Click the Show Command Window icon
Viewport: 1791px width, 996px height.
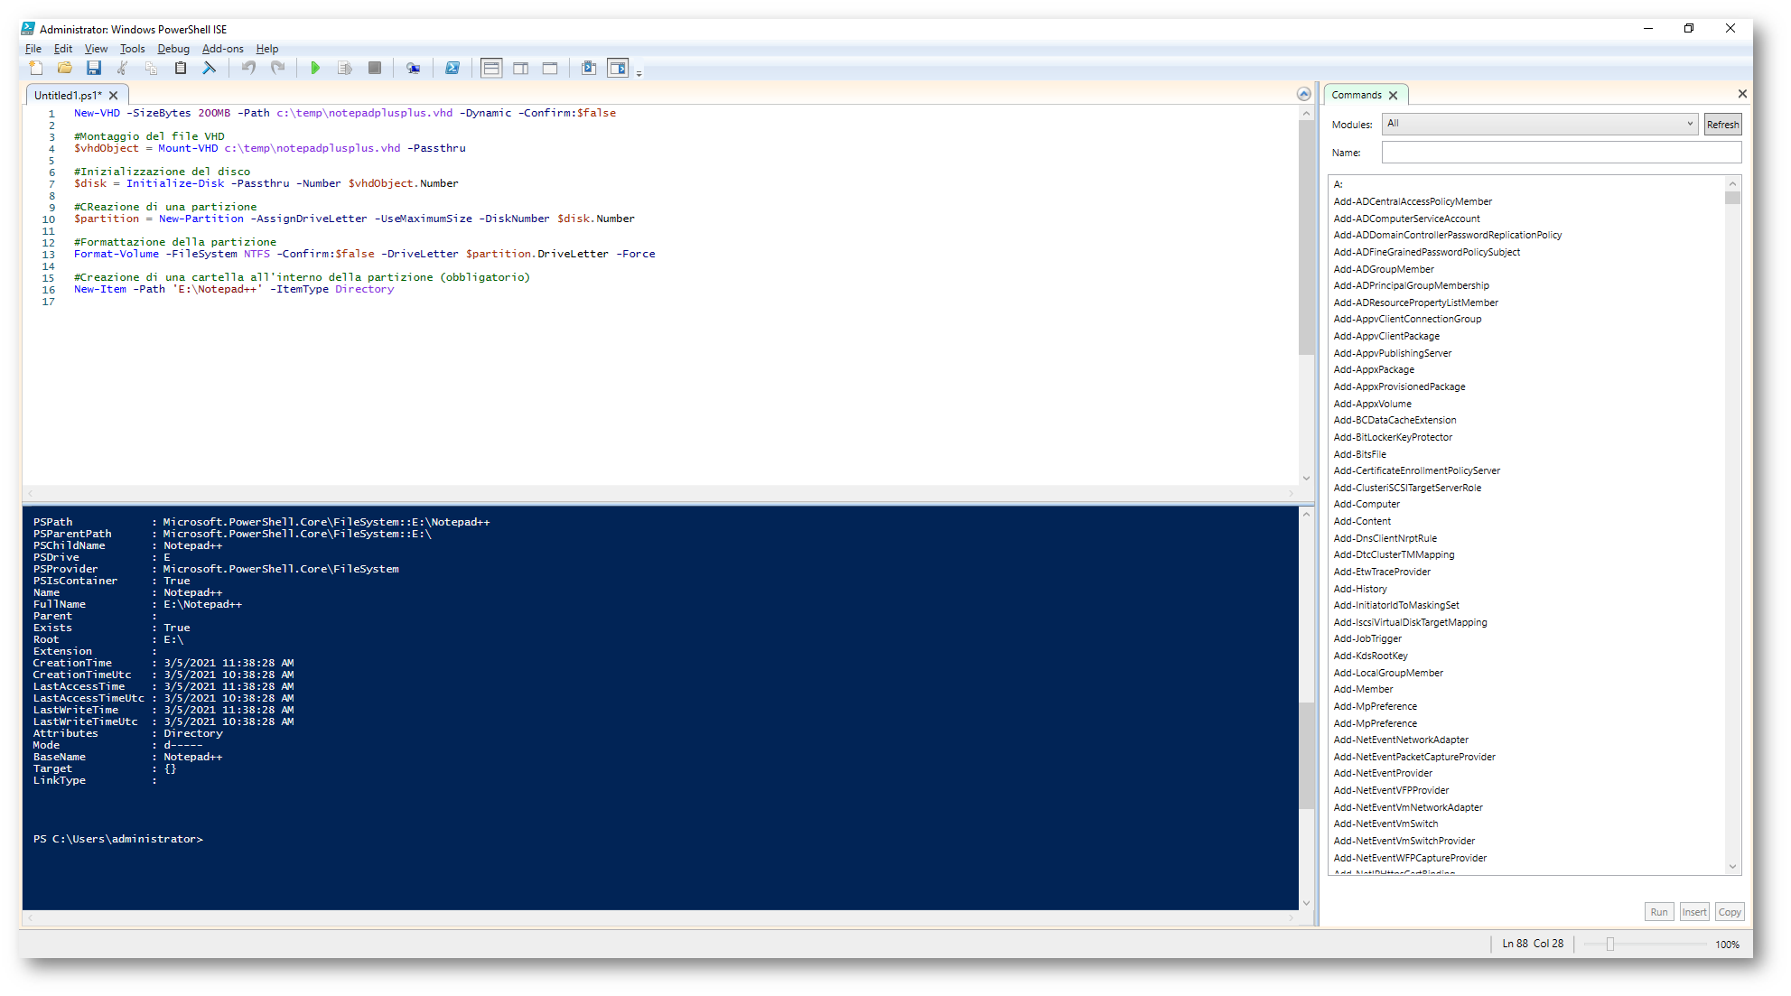tap(589, 68)
